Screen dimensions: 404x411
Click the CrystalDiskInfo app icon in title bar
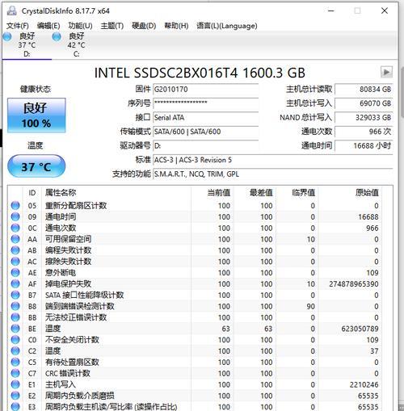tap(11, 10)
